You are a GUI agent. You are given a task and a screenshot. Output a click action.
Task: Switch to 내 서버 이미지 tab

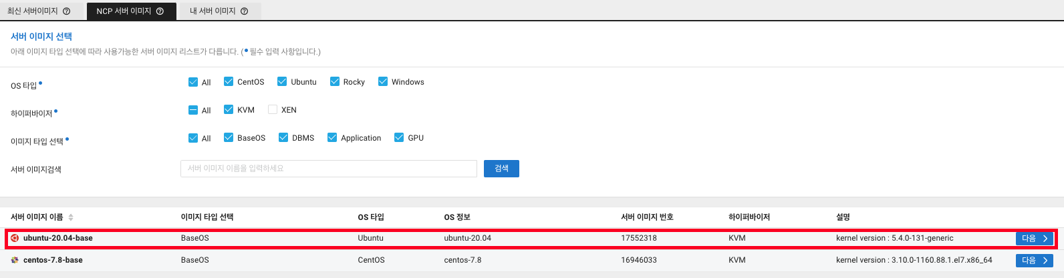[220, 11]
